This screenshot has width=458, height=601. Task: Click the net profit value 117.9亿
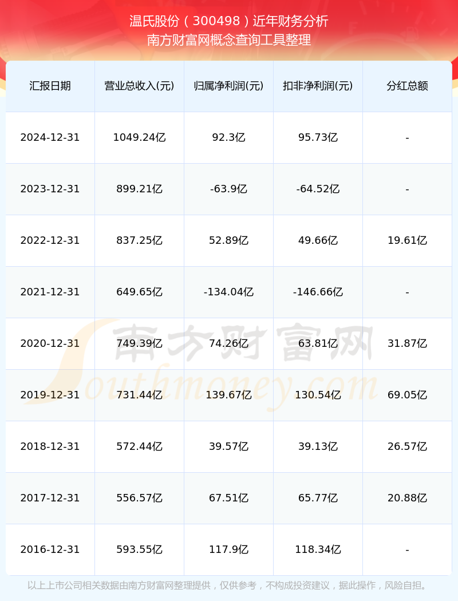click(x=229, y=549)
